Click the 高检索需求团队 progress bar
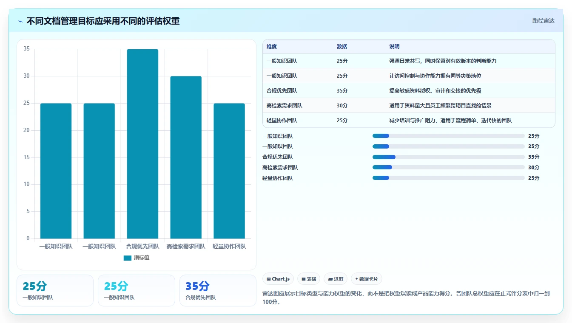The height and width of the screenshot is (323, 572). [x=448, y=168]
